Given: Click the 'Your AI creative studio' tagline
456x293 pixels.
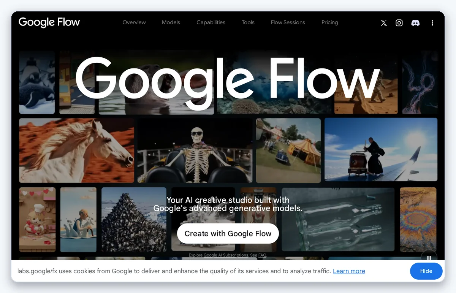Looking at the screenshot, I should click(228, 204).
